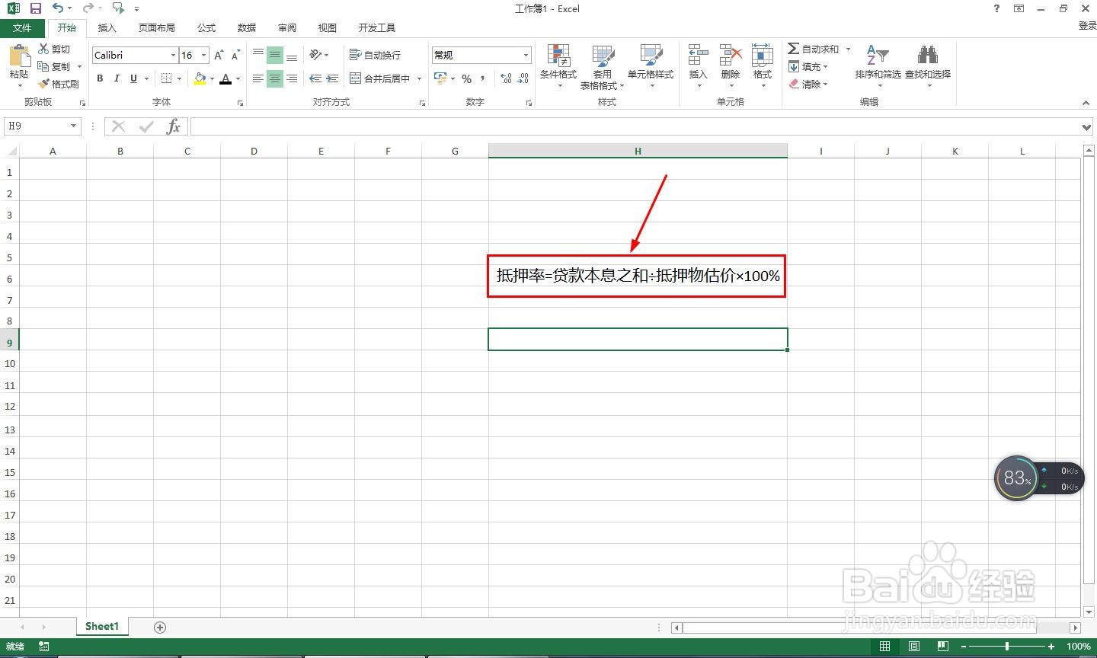
Task: Click the percent style icon
Action: [466, 78]
